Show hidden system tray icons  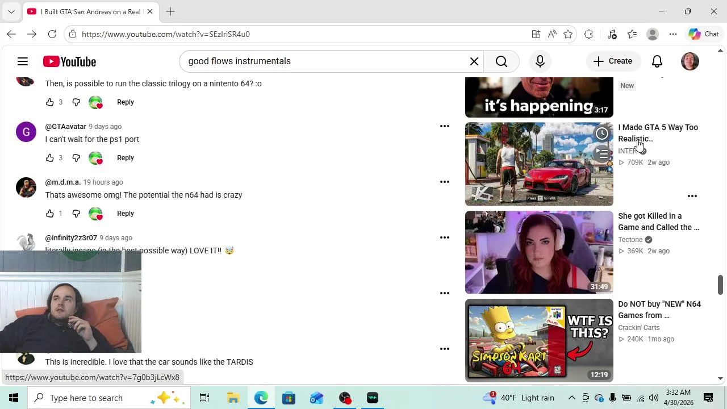pyautogui.click(x=572, y=398)
